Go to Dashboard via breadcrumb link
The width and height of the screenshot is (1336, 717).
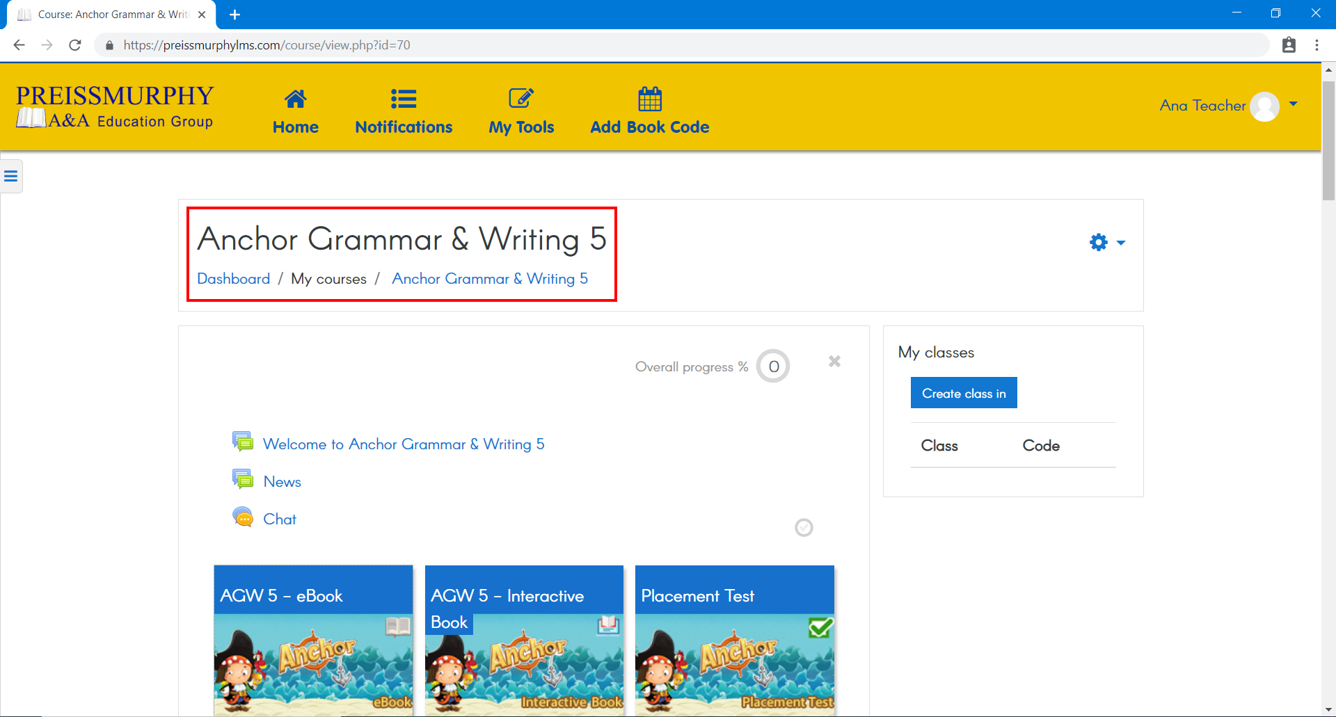coord(233,279)
